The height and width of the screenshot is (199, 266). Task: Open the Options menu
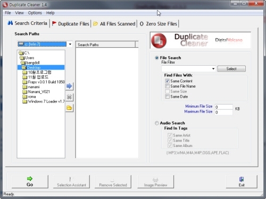tap(35, 13)
